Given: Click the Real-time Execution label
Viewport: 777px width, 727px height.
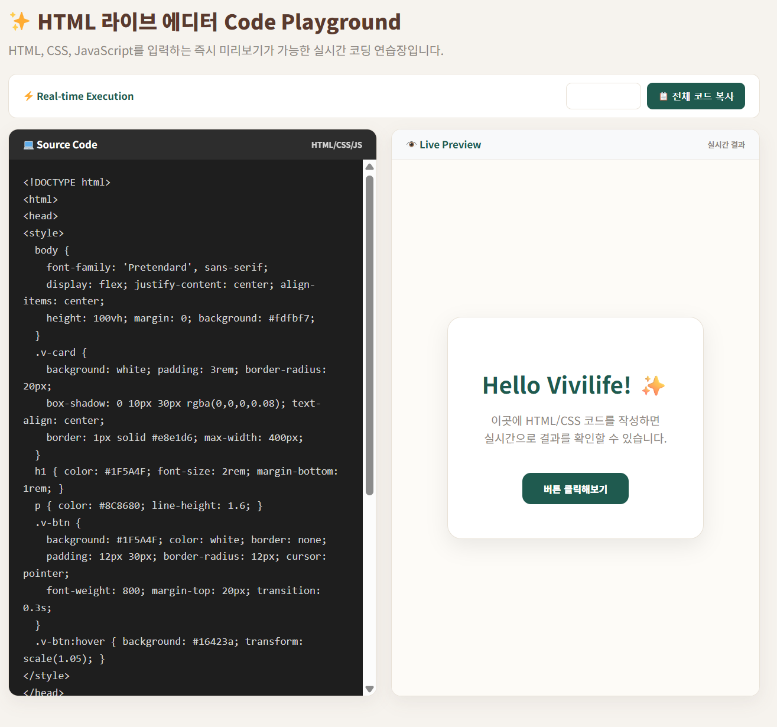Looking at the screenshot, I should (x=85, y=96).
